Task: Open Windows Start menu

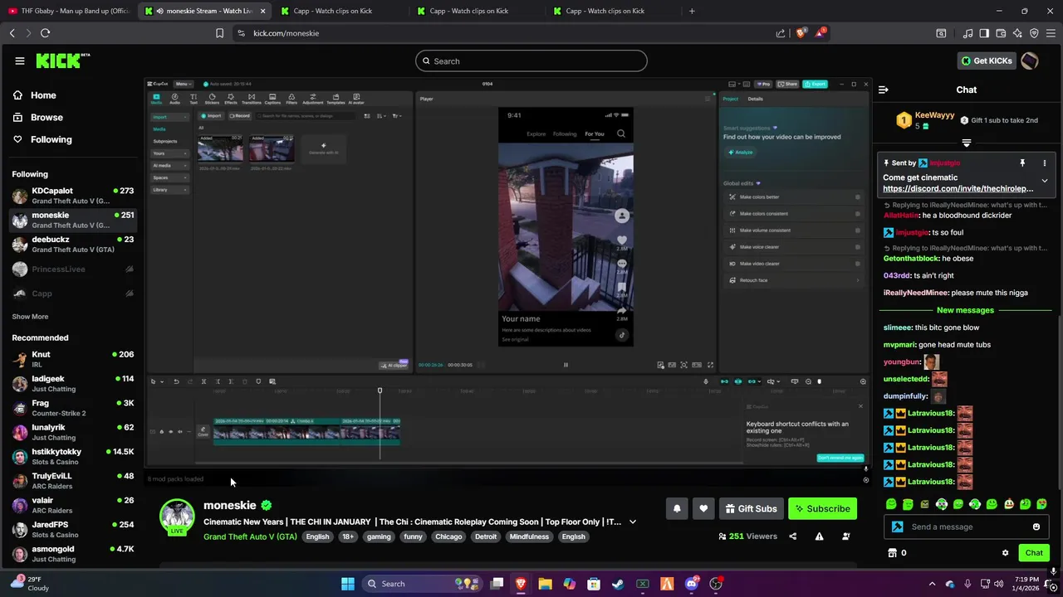Action: 348,584
